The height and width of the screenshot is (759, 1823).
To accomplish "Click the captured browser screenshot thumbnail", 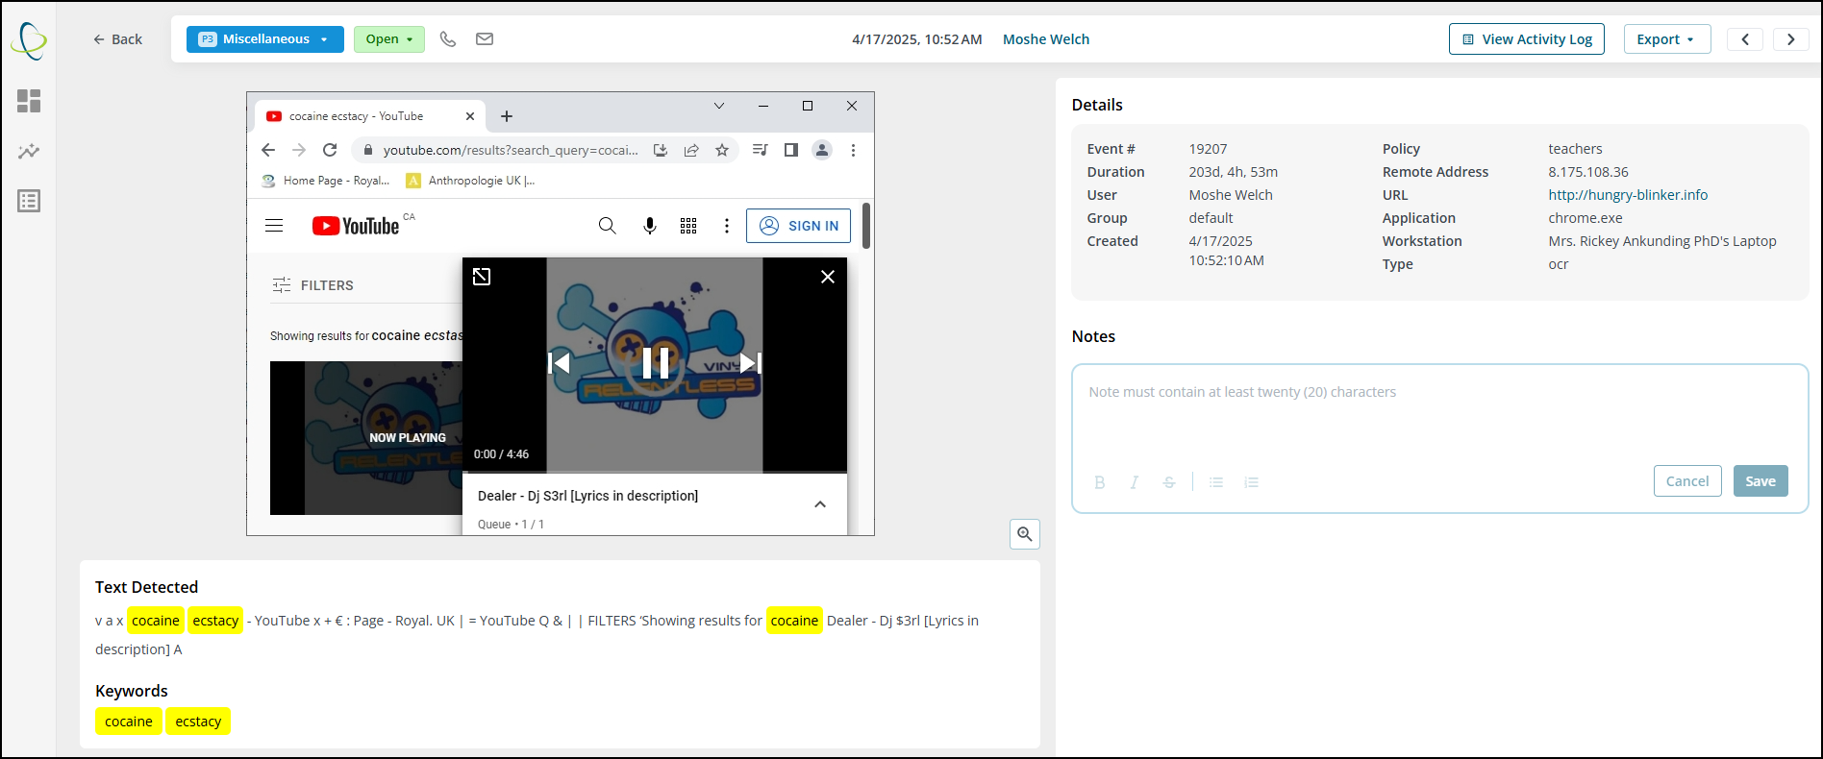I will [561, 314].
